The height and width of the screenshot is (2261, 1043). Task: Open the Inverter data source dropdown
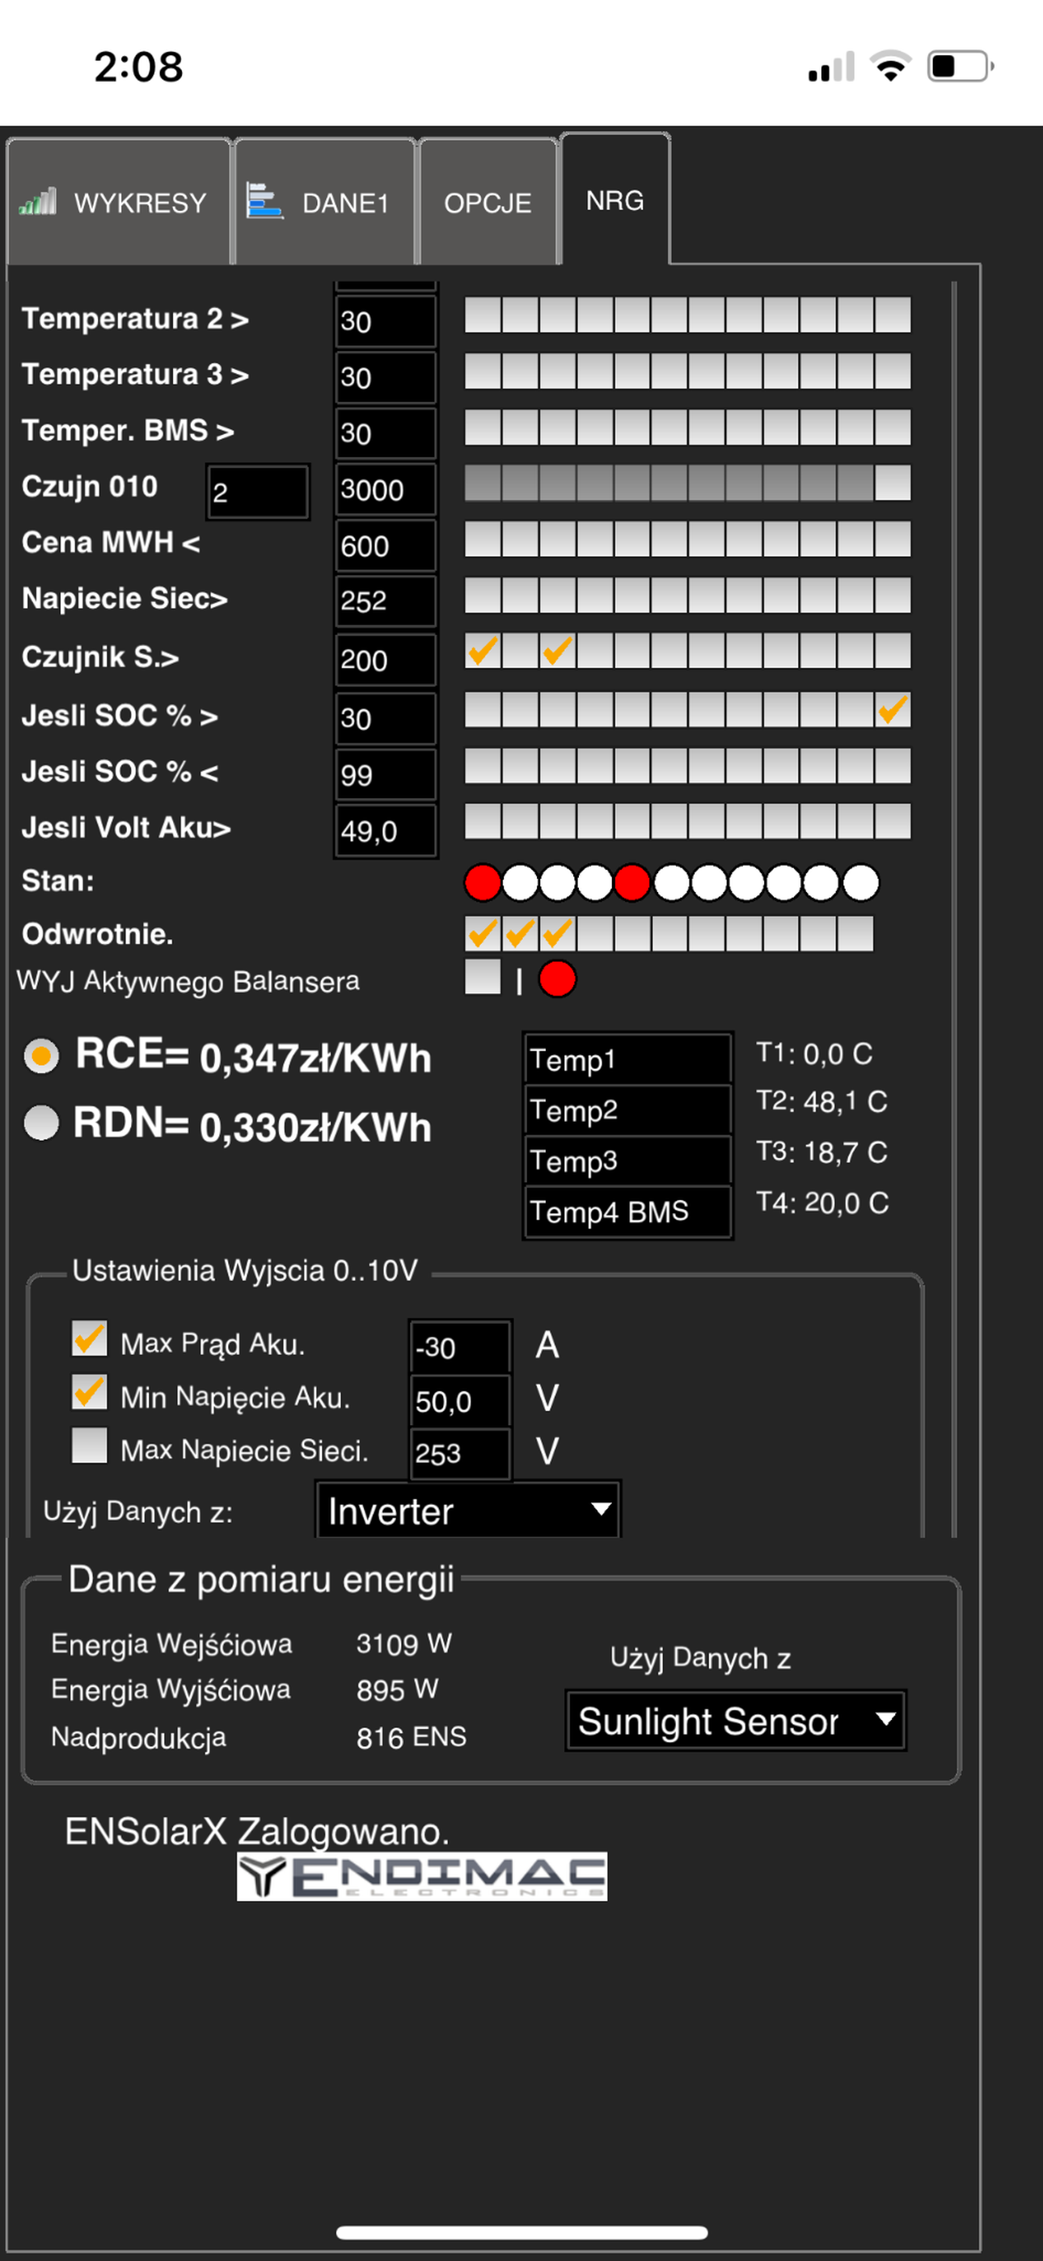click(468, 1510)
